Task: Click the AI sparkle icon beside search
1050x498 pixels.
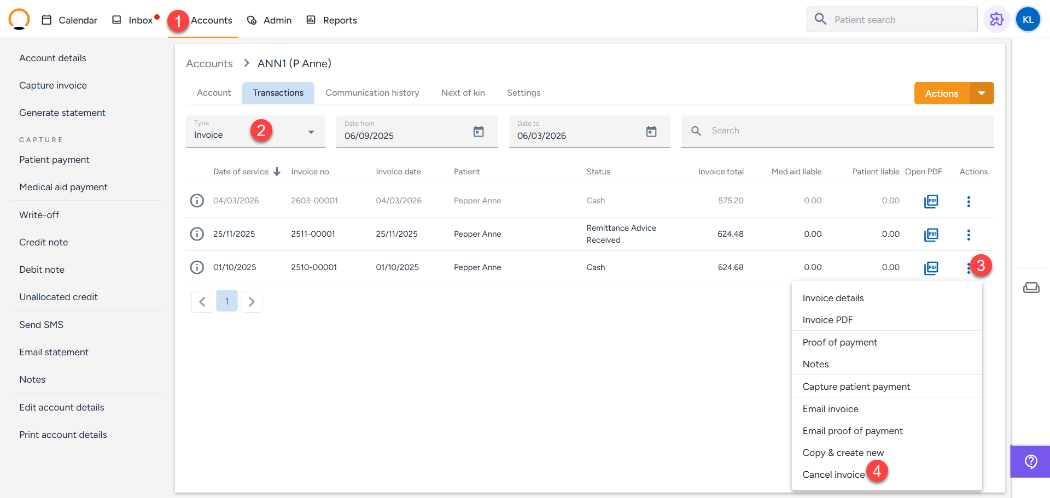Action: 996,20
